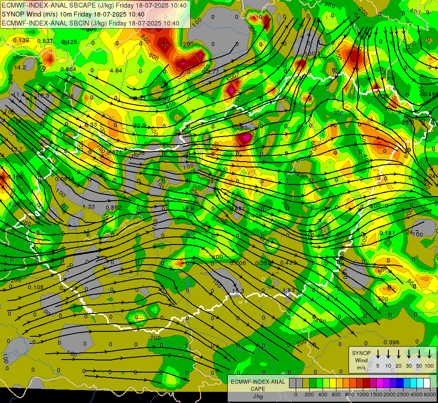Click 'ECMWF-INDEX-ANAL CAPE' label in color legend

point(258,385)
